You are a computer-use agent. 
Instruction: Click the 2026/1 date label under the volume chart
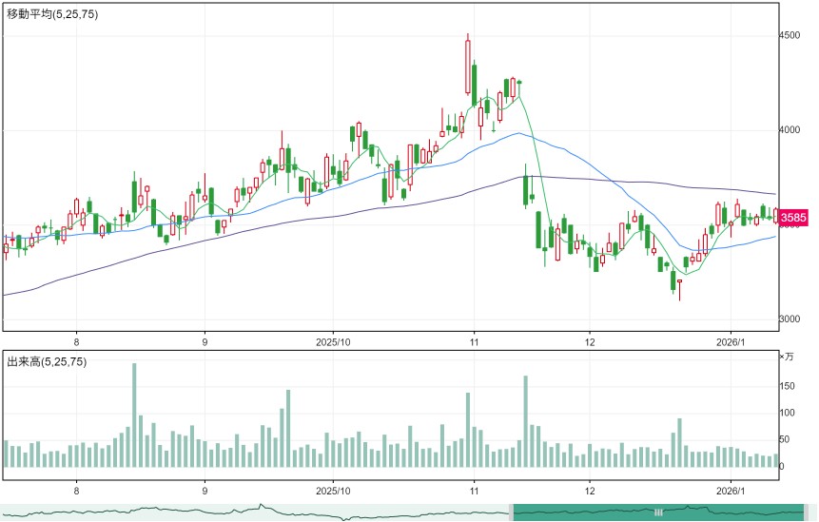(731, 491)
